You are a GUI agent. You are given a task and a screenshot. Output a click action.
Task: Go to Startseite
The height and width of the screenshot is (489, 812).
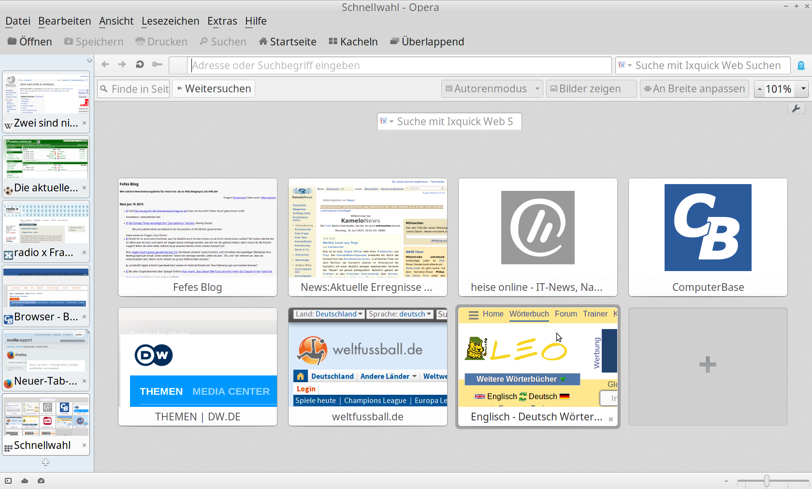point(288,42)
